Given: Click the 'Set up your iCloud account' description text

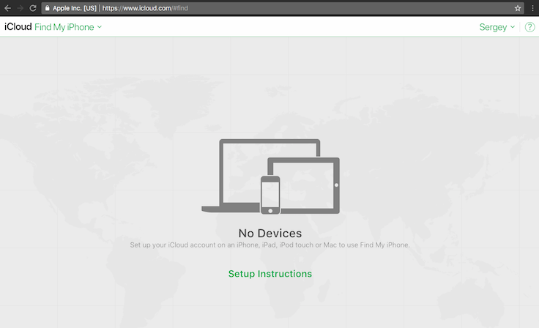Looking at the screenshot, I should pos(269,245).
